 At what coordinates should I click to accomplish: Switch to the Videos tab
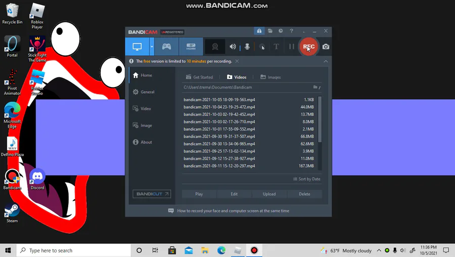tap(237, 77)
